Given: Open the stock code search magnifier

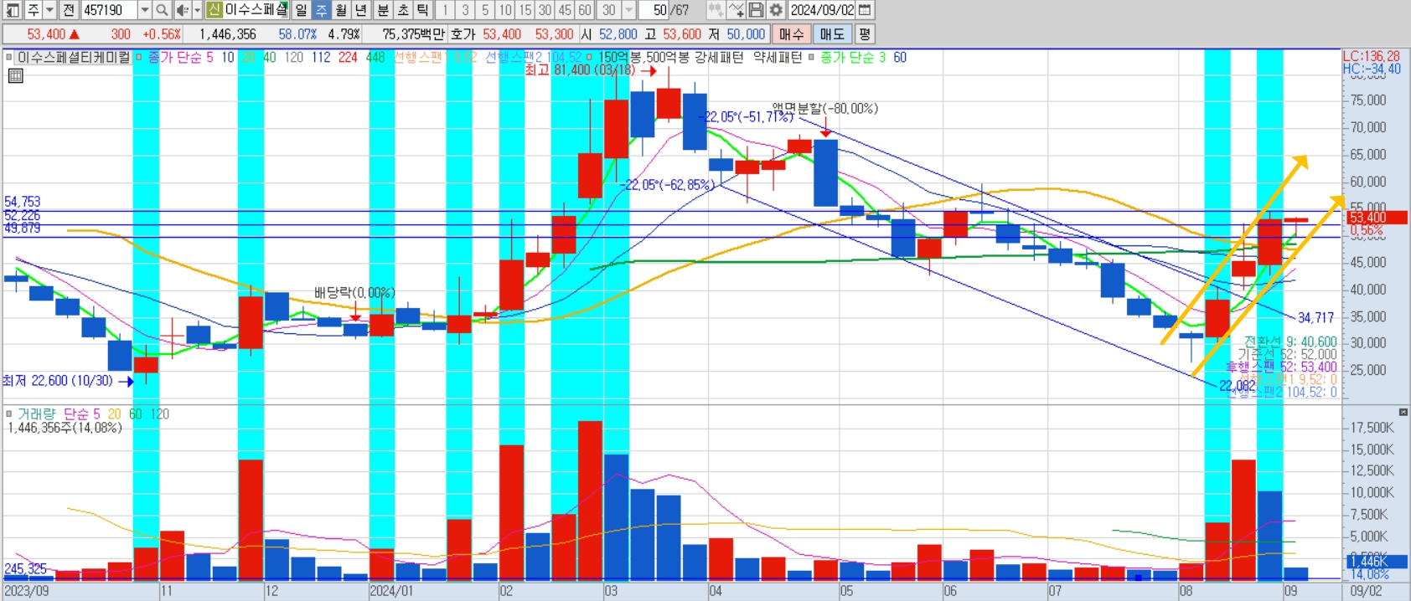Looking at the screenshot, I should pyautogui.click(x=162, y=10).
